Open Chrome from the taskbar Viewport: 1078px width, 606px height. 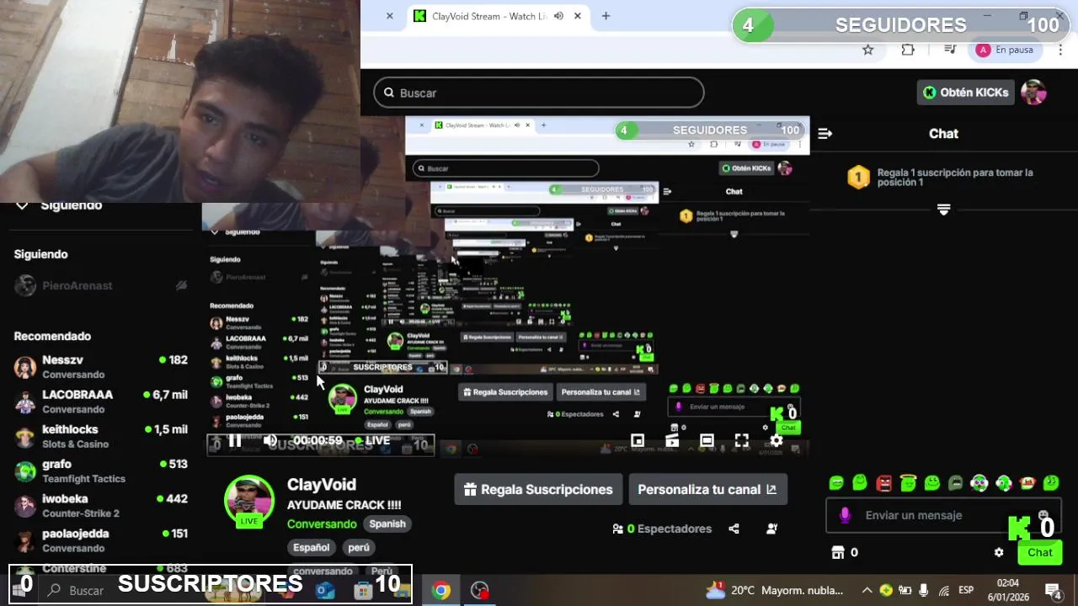441,590
